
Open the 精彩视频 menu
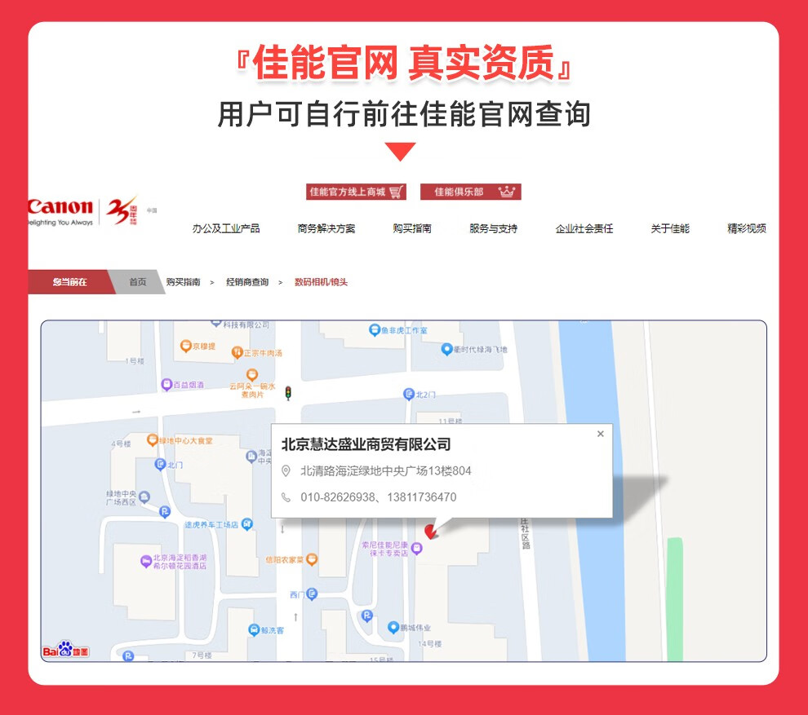tap(747, 228)
